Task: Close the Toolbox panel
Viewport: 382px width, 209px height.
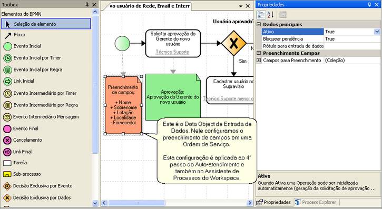Action: [x=94, y=5]
